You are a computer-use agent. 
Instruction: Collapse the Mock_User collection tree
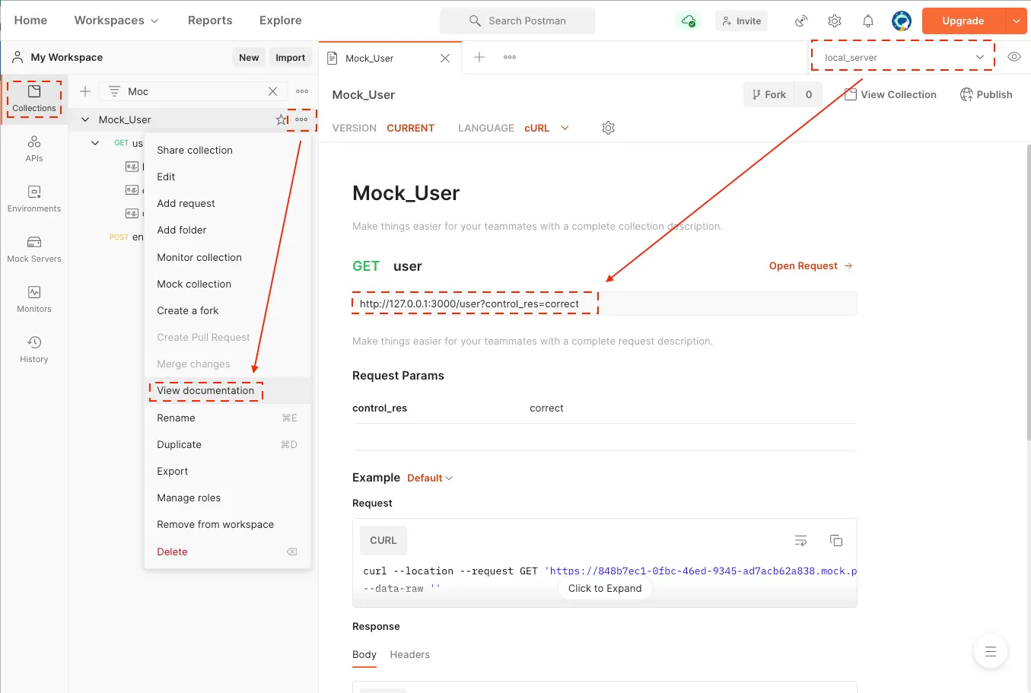pyautogui.click(x=85, y=119)
